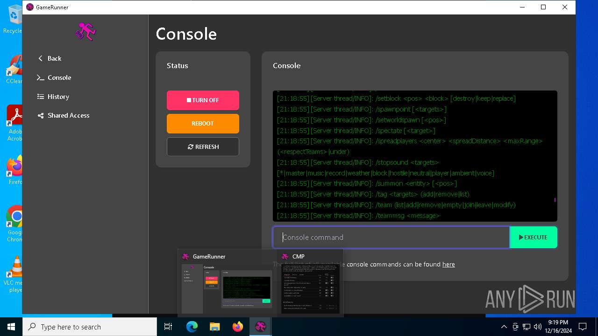Click the GameRunner running-figure logo in sidebar
Screen dimensions: 598x336
(85, 32)
